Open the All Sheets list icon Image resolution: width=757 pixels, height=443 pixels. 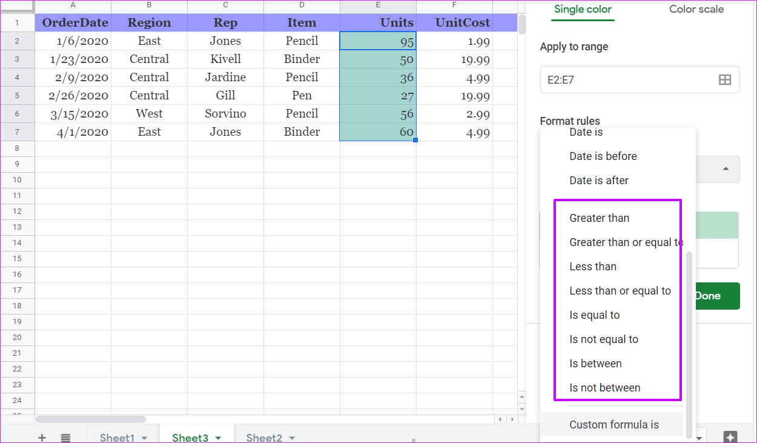(x=65, y=438)
